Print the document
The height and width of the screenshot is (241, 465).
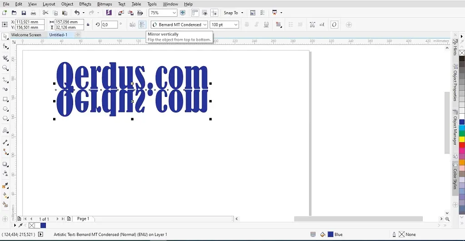tap(33, 13)
